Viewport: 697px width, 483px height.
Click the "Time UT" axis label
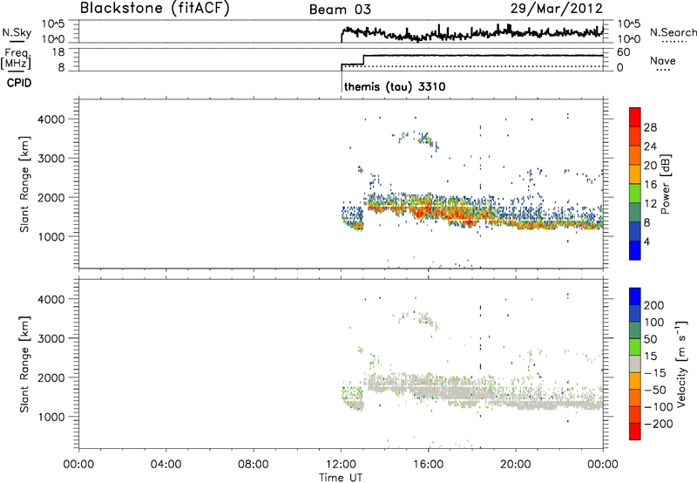point(340,476)
